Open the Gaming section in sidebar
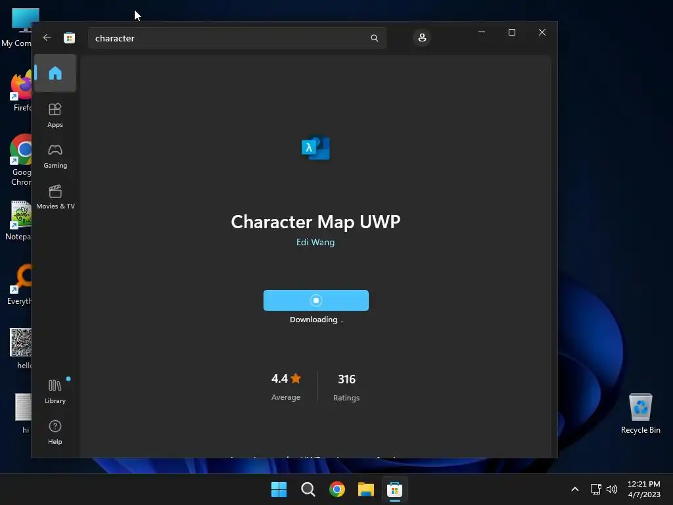Image resolution: width=673 pixels, height=505 pixels. pyautogui.click(x=55, y=156)
